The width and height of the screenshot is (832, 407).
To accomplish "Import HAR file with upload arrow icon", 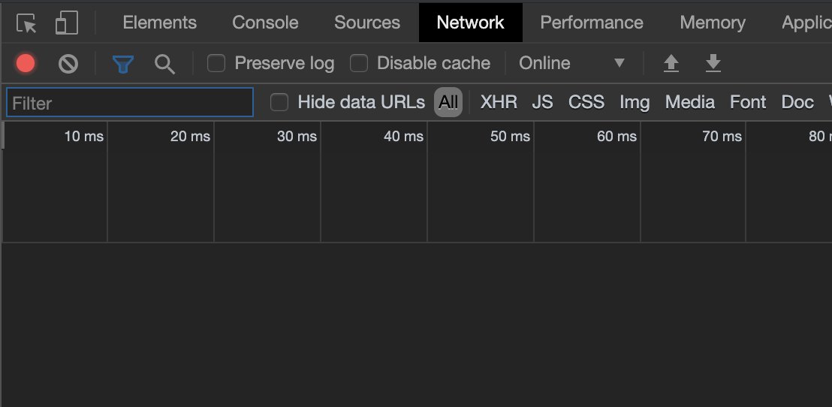I will tap(671, 63).
